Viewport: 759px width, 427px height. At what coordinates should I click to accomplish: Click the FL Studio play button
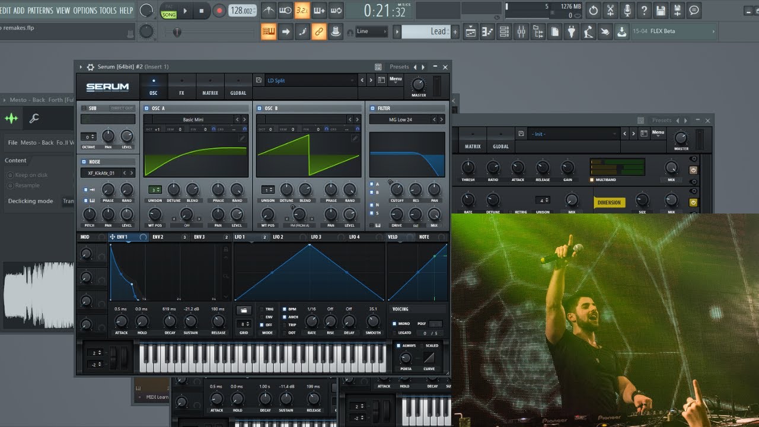click(x=185, y=11)
